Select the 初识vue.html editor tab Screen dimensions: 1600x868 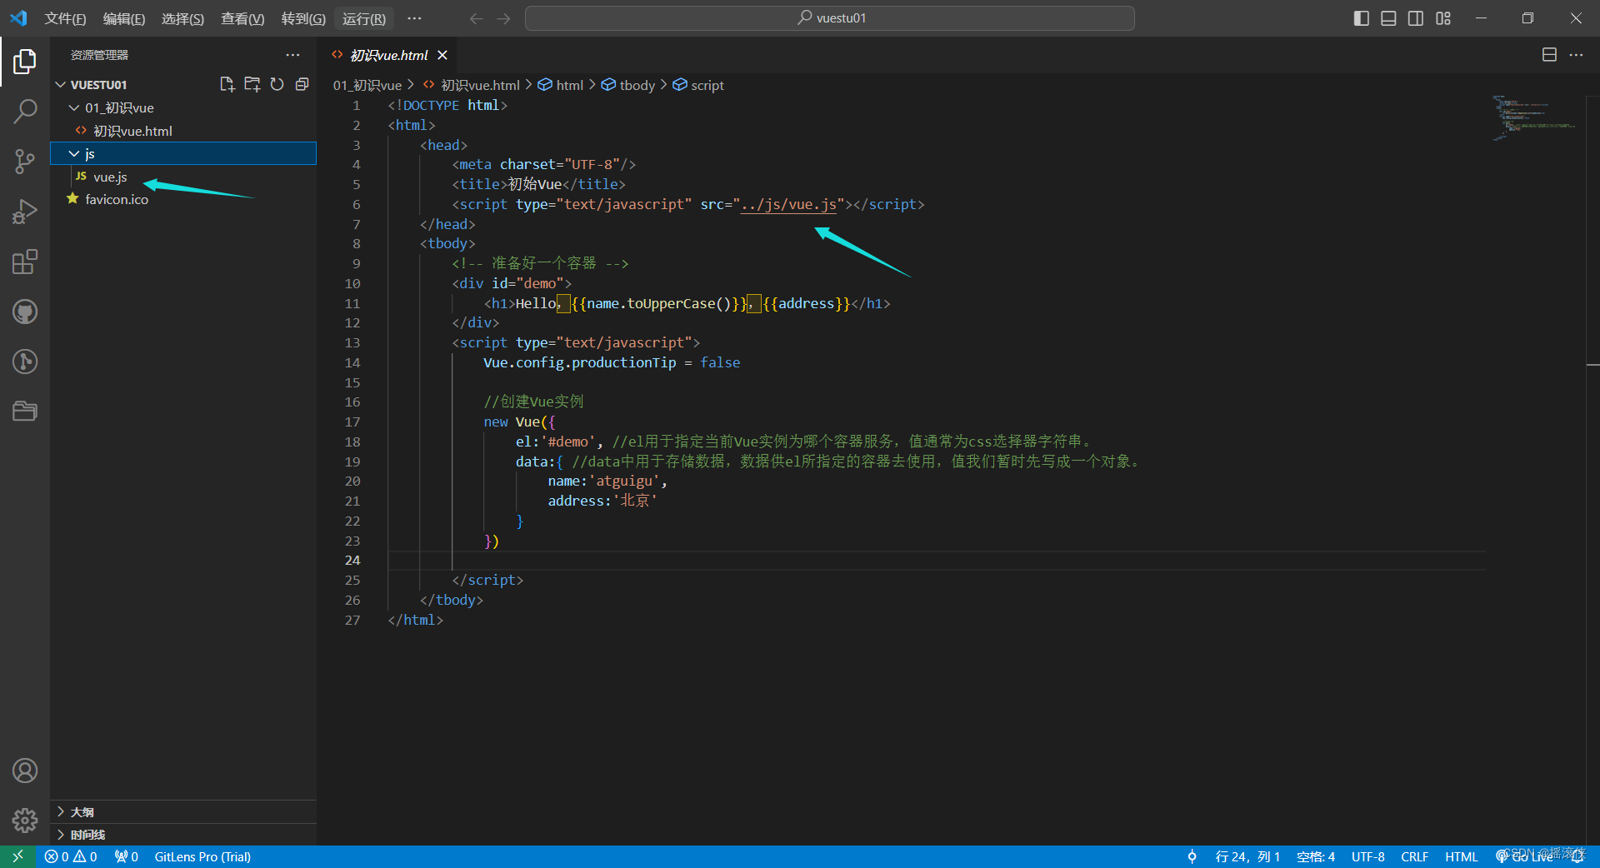pyautogui.click(x=388, y=55)
